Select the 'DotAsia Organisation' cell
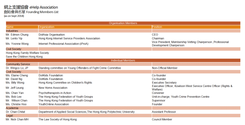 point(51,35)
